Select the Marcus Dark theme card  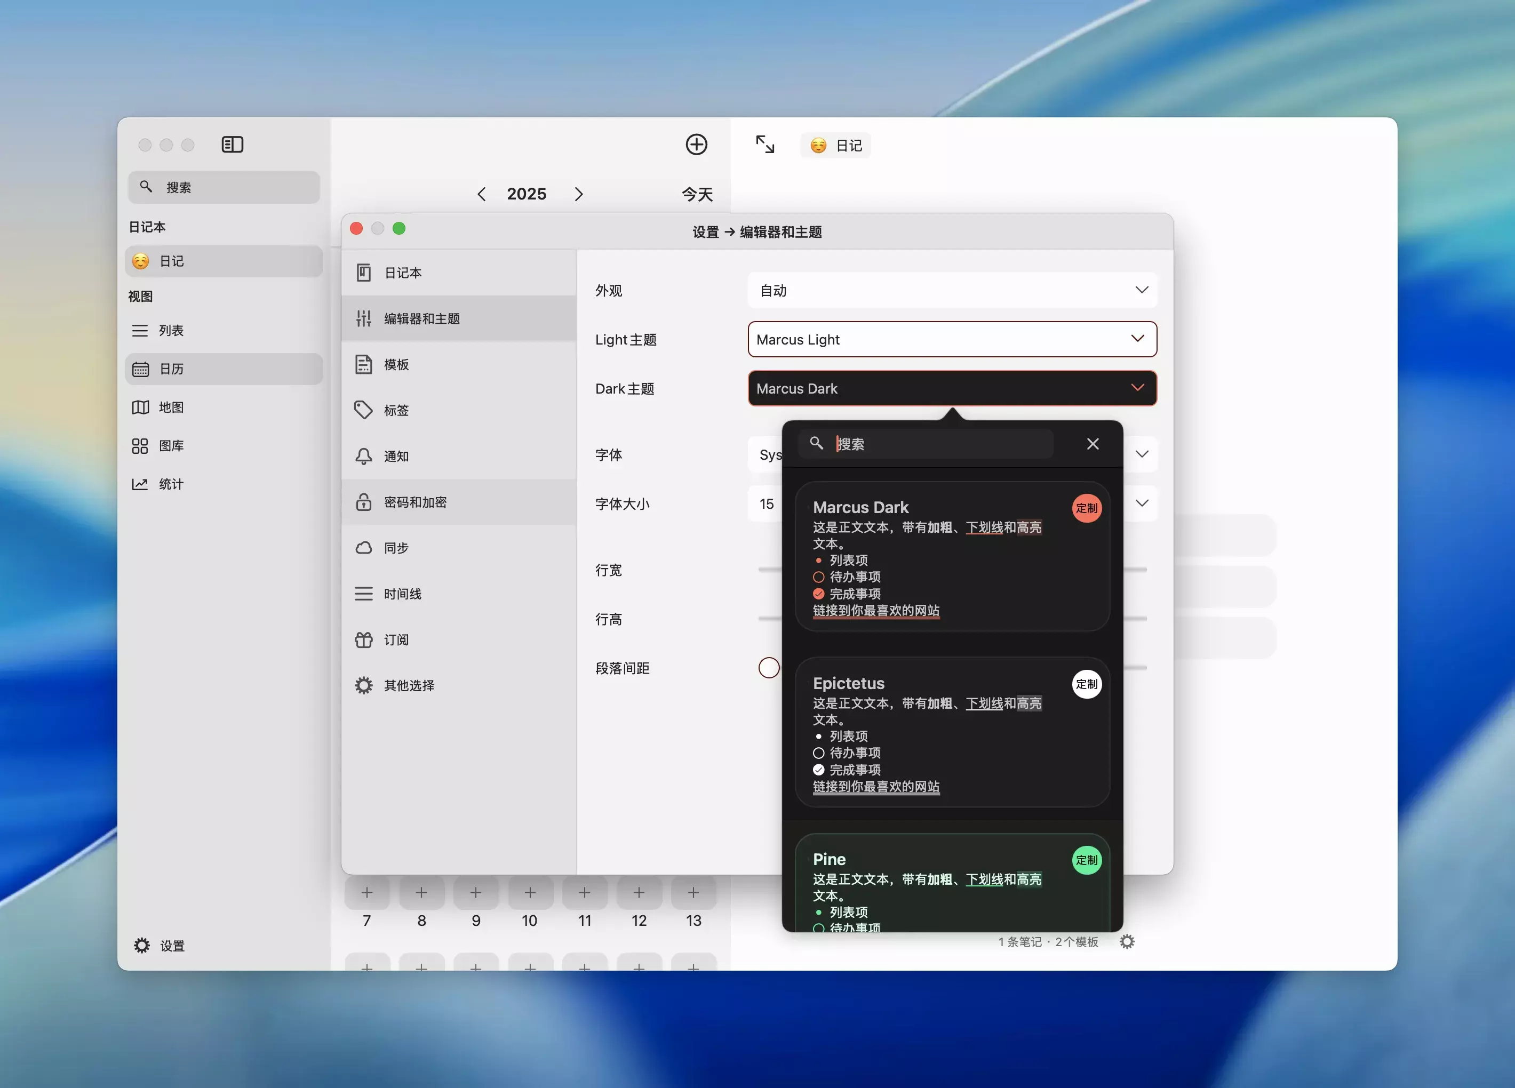[952, 556]
